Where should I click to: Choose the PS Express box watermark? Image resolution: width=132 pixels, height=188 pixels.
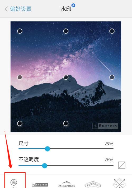point(40,185)
